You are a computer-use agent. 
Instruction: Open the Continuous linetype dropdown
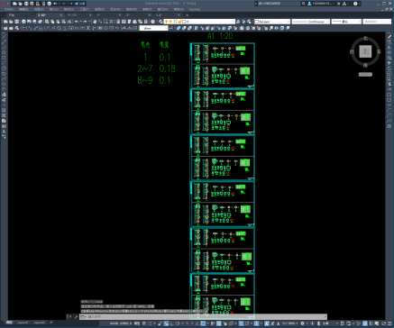click(x=311, y=22)
